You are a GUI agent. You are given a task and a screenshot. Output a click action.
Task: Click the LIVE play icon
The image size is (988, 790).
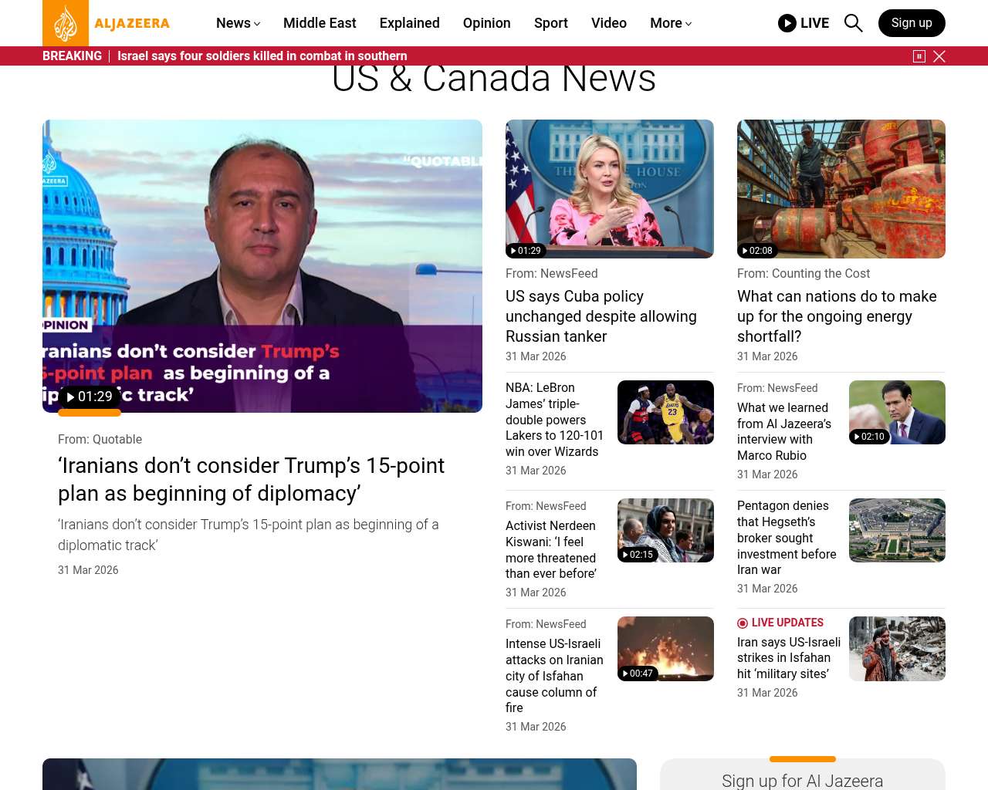[787, 23]
